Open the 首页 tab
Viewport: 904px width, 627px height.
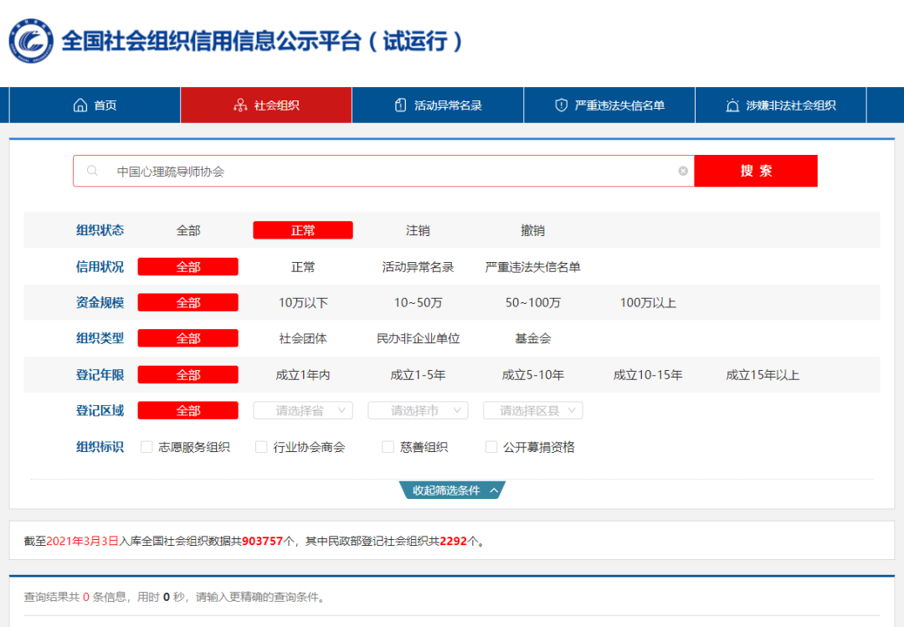[95, 105]
